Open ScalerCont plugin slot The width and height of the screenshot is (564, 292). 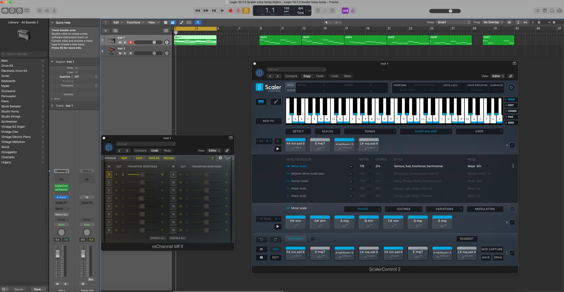(61, 186)
